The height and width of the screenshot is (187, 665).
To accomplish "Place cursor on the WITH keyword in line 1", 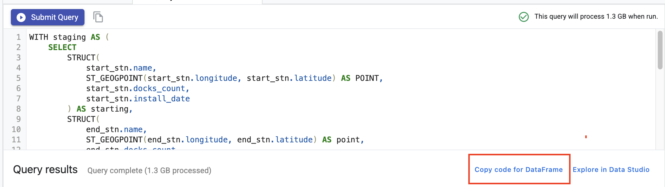I will [x=38, y=37].
